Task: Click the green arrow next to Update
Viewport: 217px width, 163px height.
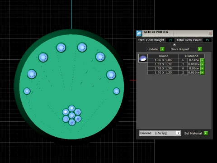Action: pyautogui.click(x=162, y=49)
